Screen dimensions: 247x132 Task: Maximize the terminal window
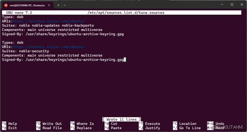[x=232, y=4]
